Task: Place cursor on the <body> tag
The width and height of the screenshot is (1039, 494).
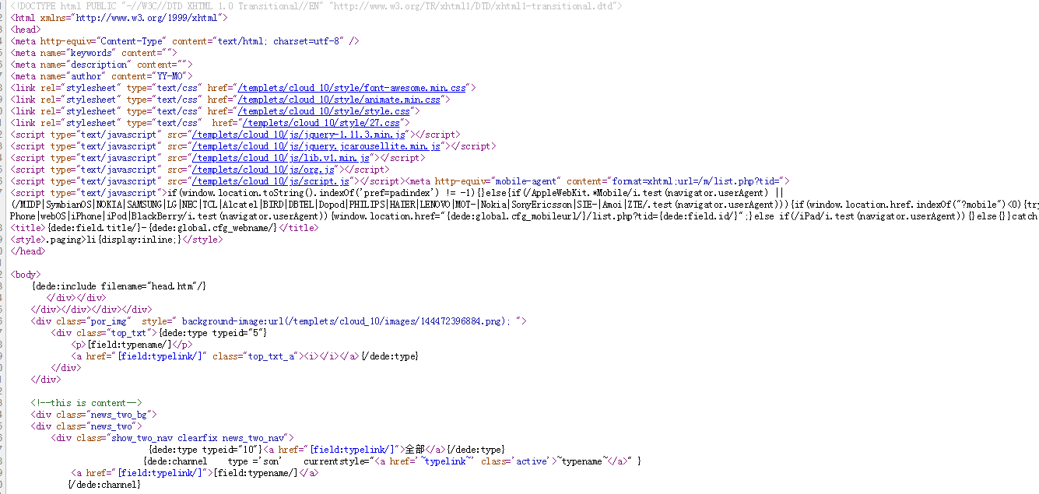Action: (x=26, y=275)
